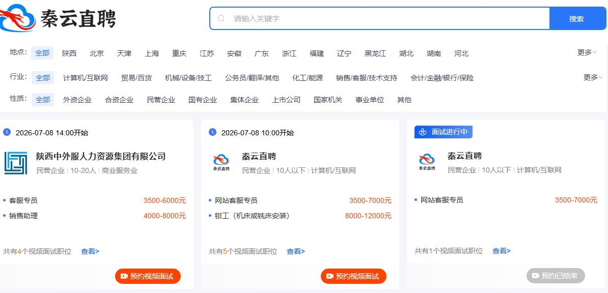Filter company type by 事业单位
The height and width of the screenshot is (293, 608).
tap(370, 100)
